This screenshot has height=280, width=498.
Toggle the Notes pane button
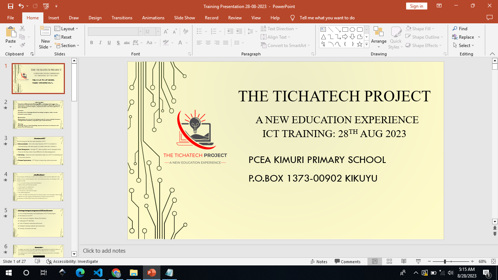coord(319,261)
